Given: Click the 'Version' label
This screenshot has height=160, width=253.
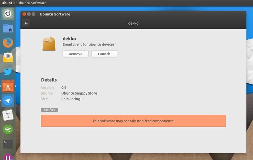Looking at the screenshot, I should [47, 87].
